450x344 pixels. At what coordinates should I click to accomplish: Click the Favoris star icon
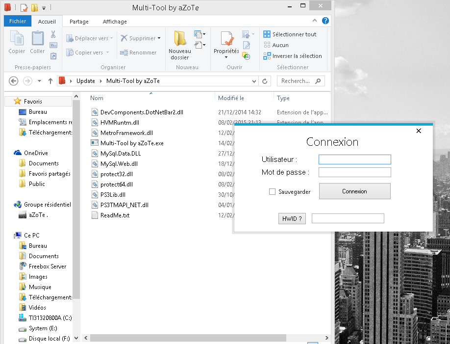tap(18, 101)
